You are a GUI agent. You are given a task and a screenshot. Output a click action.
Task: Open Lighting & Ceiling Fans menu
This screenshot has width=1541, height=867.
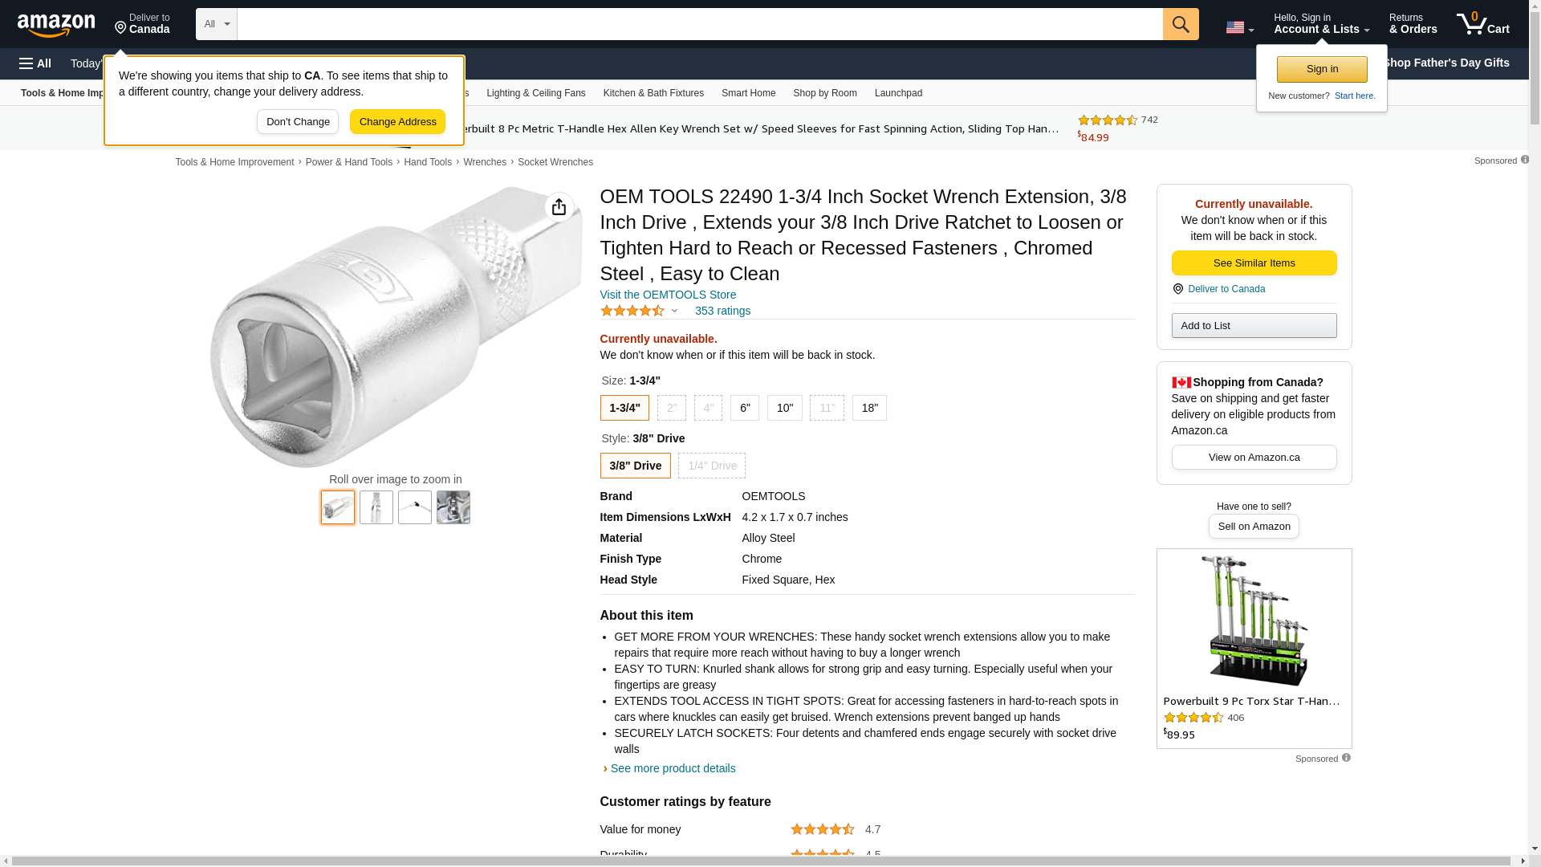(535, 93)
